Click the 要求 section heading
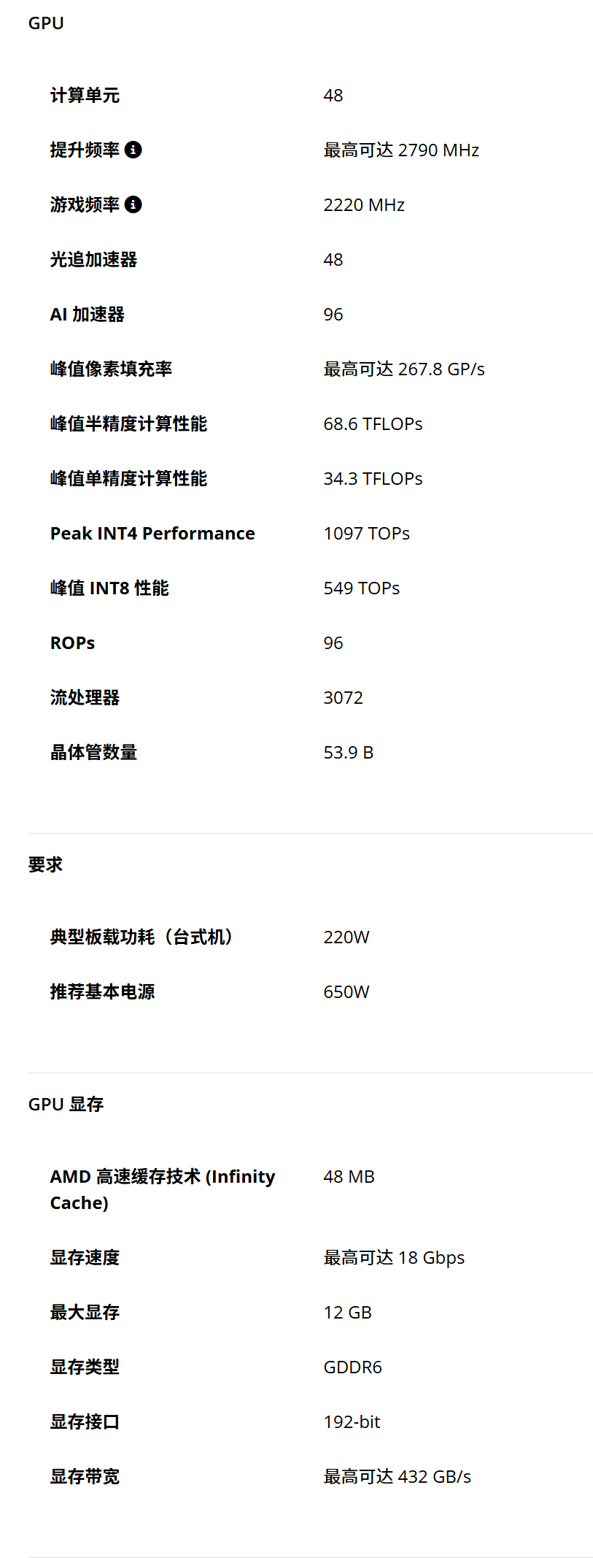The image size is (593, 1558). coord(45,865)
